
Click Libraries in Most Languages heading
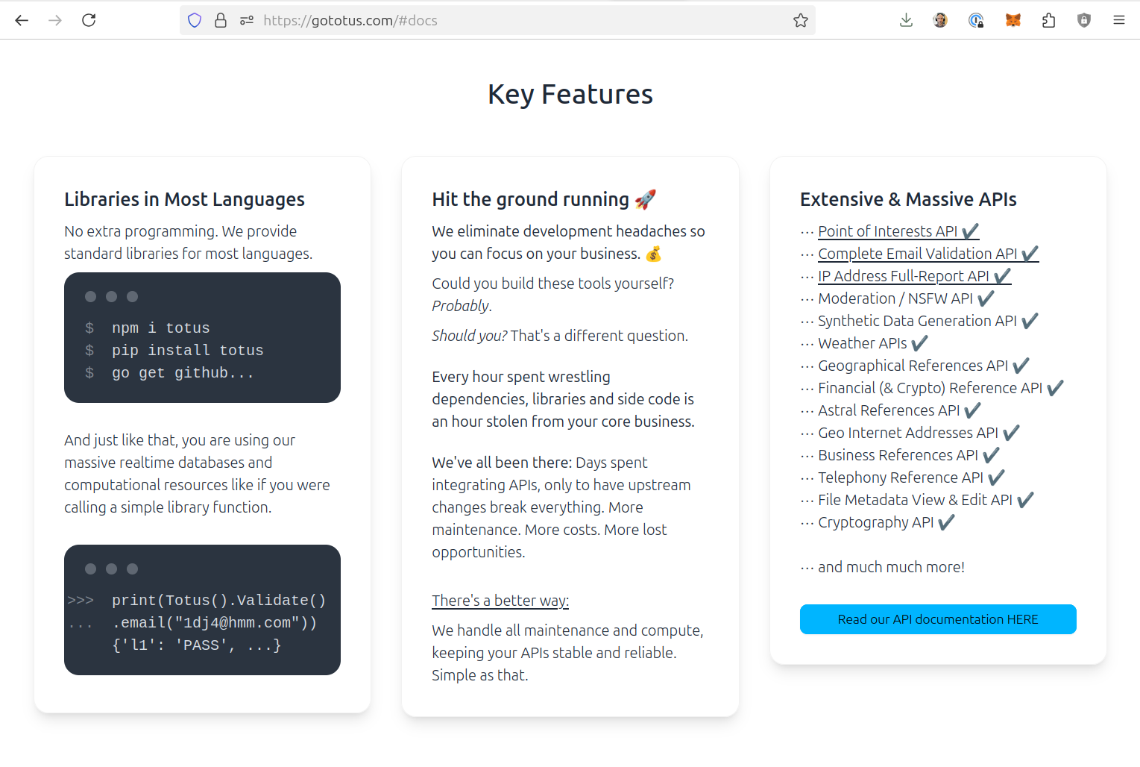click(x=184, y=199)
